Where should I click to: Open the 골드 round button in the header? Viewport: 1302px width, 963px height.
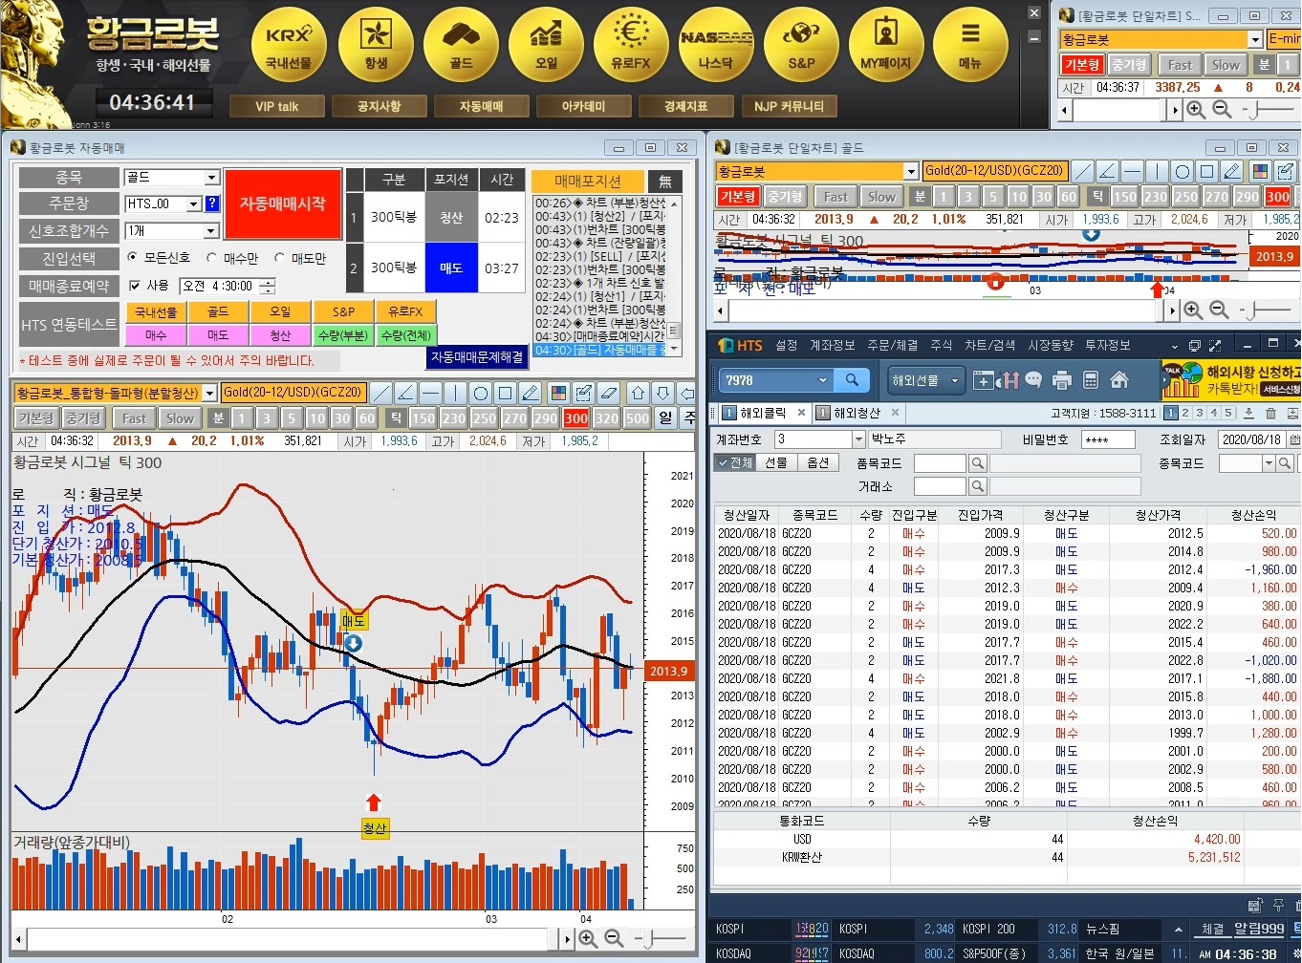461,46
